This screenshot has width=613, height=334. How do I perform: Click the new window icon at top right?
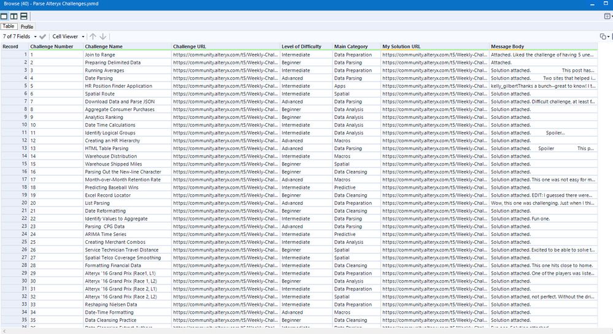click(x=607, y=17)
